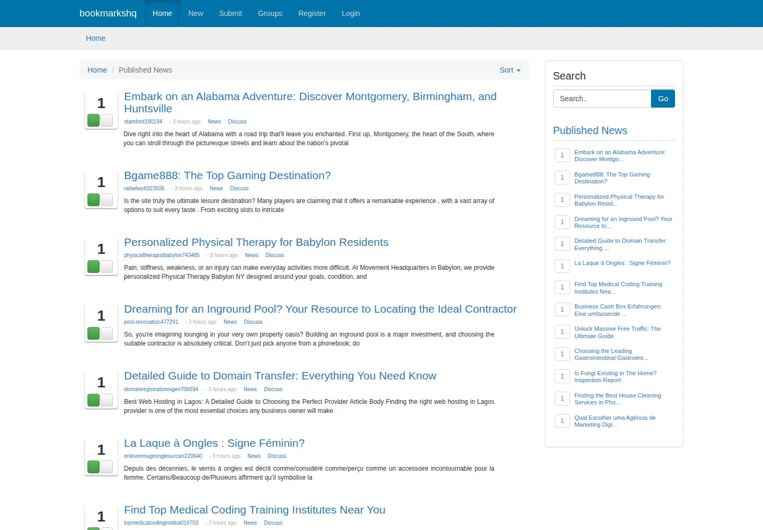
Task: Click the News category under La Laque post
Action: [254, 456]
